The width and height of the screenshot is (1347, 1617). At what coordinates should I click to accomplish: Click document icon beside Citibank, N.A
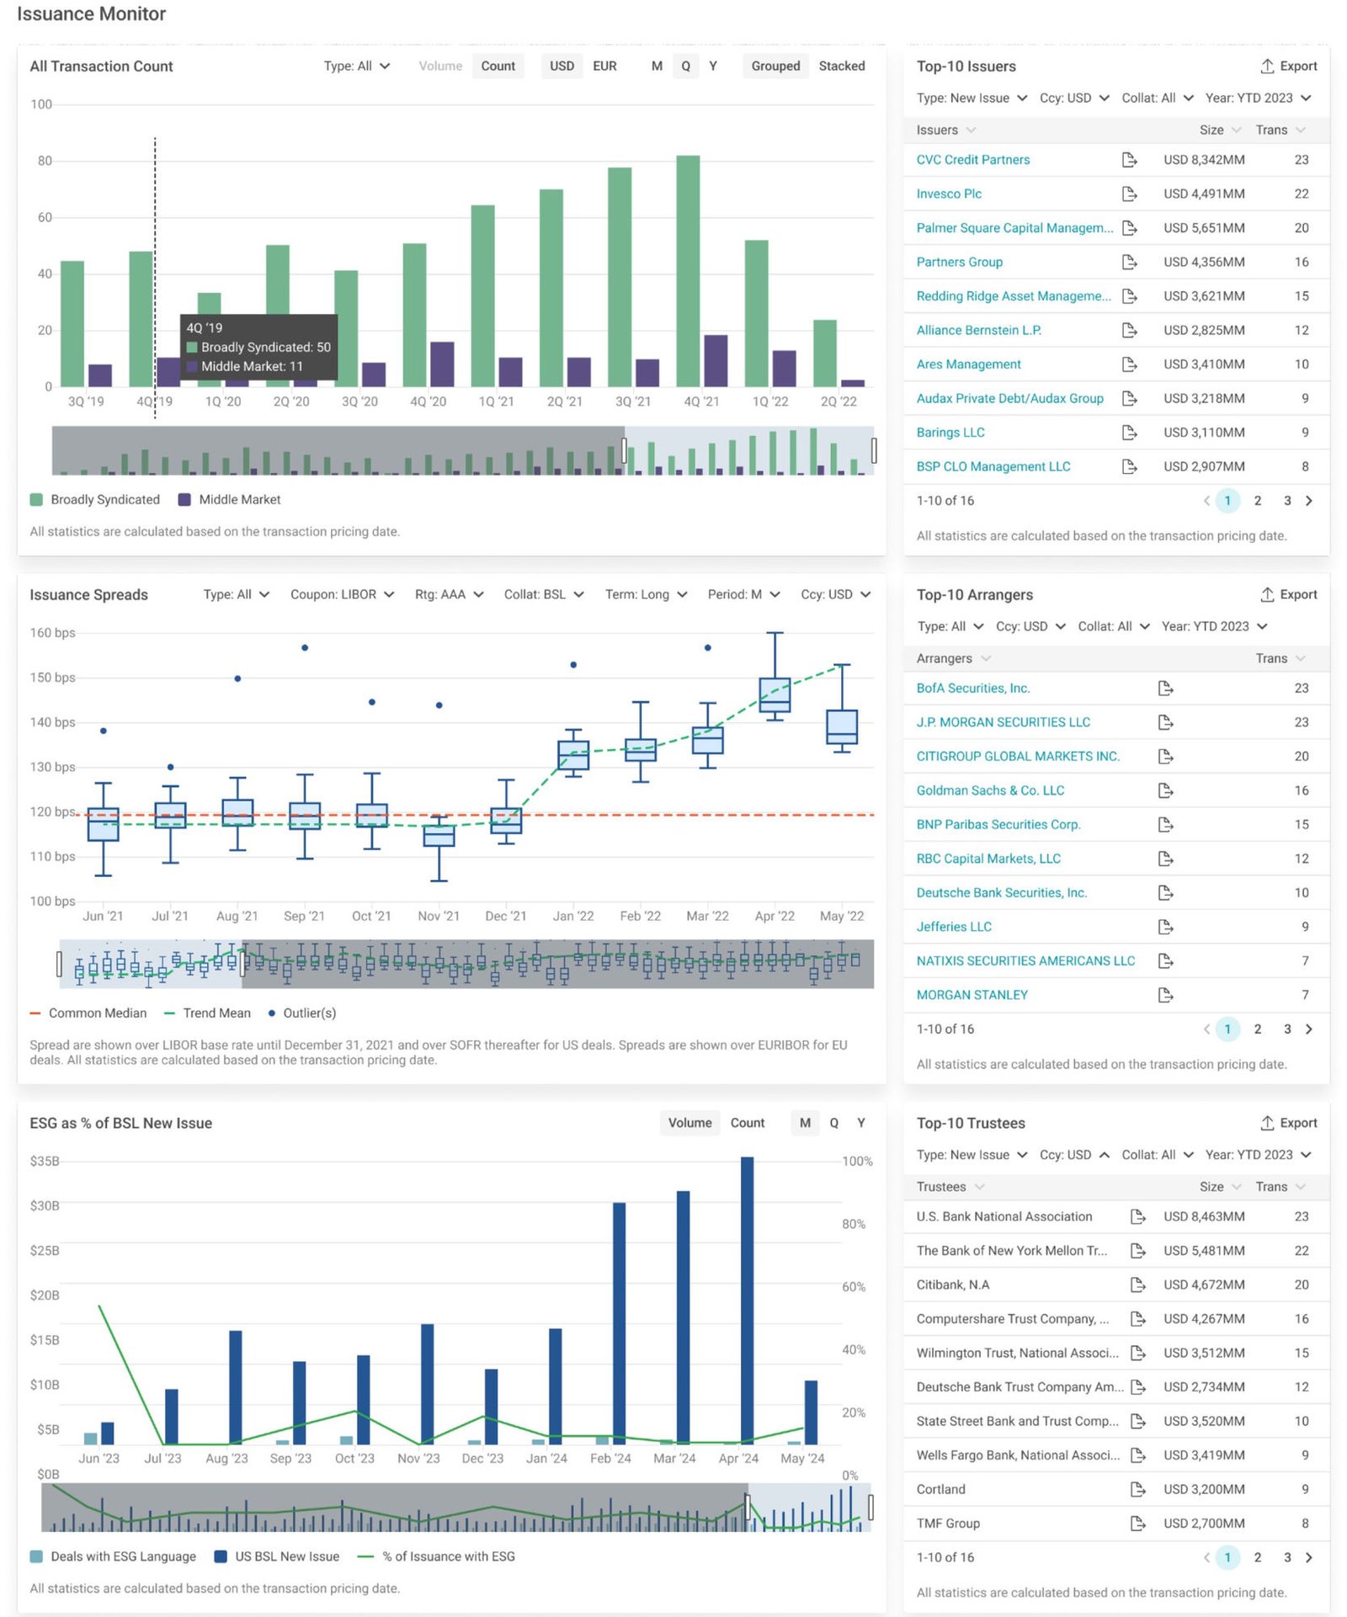point(1137,1285)
